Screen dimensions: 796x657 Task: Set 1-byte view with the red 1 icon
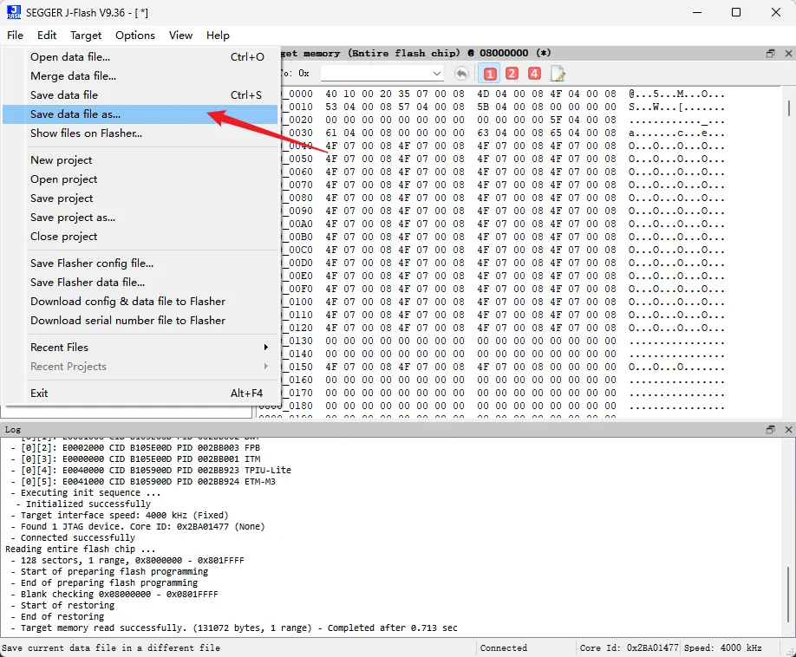(489, 74)
